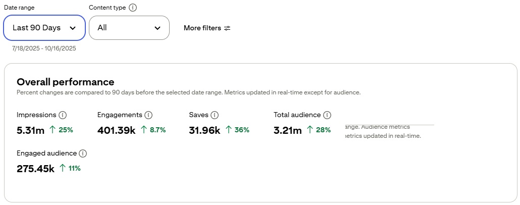
Task: Expand the Content type All dropdown
Action: coord(129,28)
